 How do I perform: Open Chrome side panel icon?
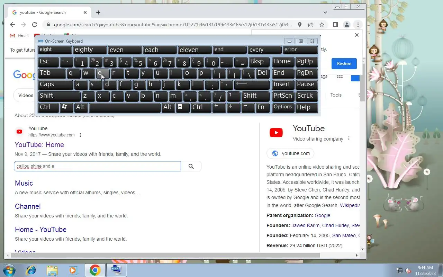(x=335, y=25)
